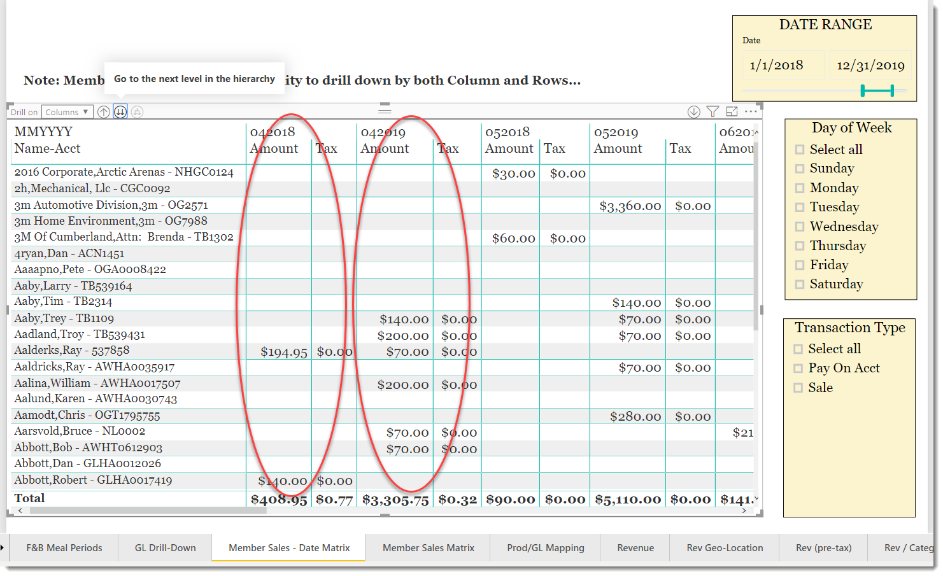Select row Aalderks,Ray - 537858
Image resolution: width=943 pixels, height=576 pixels.
(x=72, y=350)
